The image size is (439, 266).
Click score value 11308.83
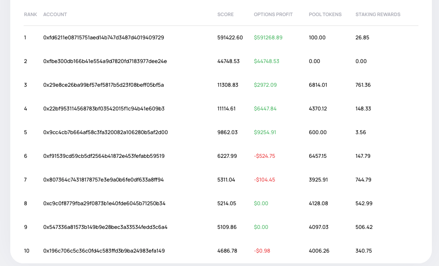coord(228,85)
